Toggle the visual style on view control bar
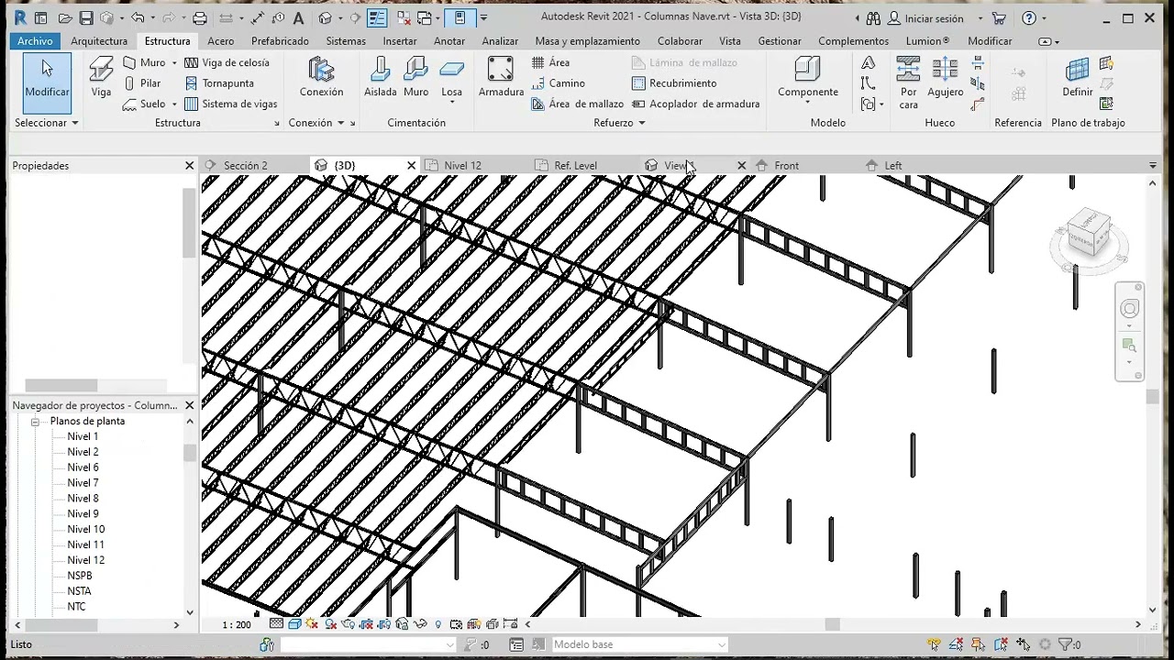The image size is (1174, 660). coord(294,624)
